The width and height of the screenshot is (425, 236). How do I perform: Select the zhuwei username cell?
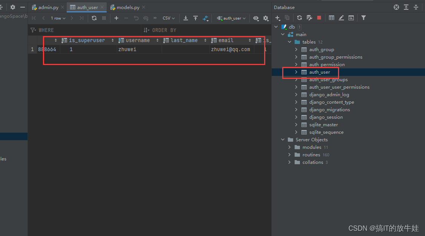[x=139, y=49]
